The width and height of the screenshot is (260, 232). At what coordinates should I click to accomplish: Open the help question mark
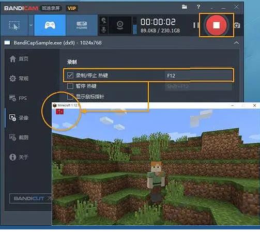pos(198,7)
